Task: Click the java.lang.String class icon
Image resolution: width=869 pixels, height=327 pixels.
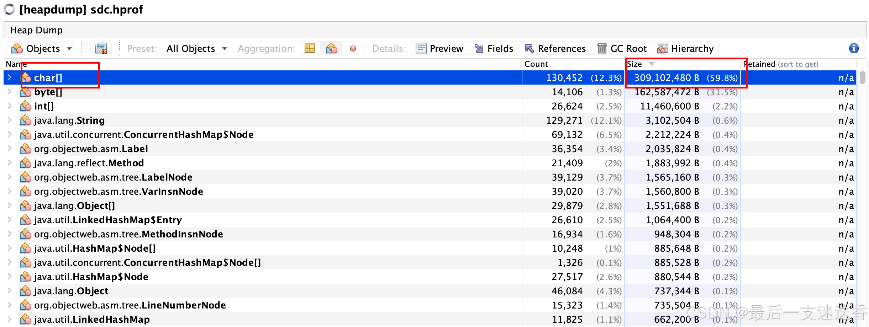Action: [x=26, y=120]
